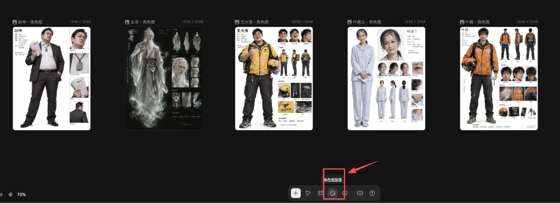This screenshot has width=560, height=203.
Task: Select the 赵坤 - 角色图 title label
Action: (x=31, y=22)
